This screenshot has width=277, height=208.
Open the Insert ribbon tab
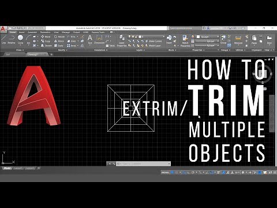click(x=21, y=32)
